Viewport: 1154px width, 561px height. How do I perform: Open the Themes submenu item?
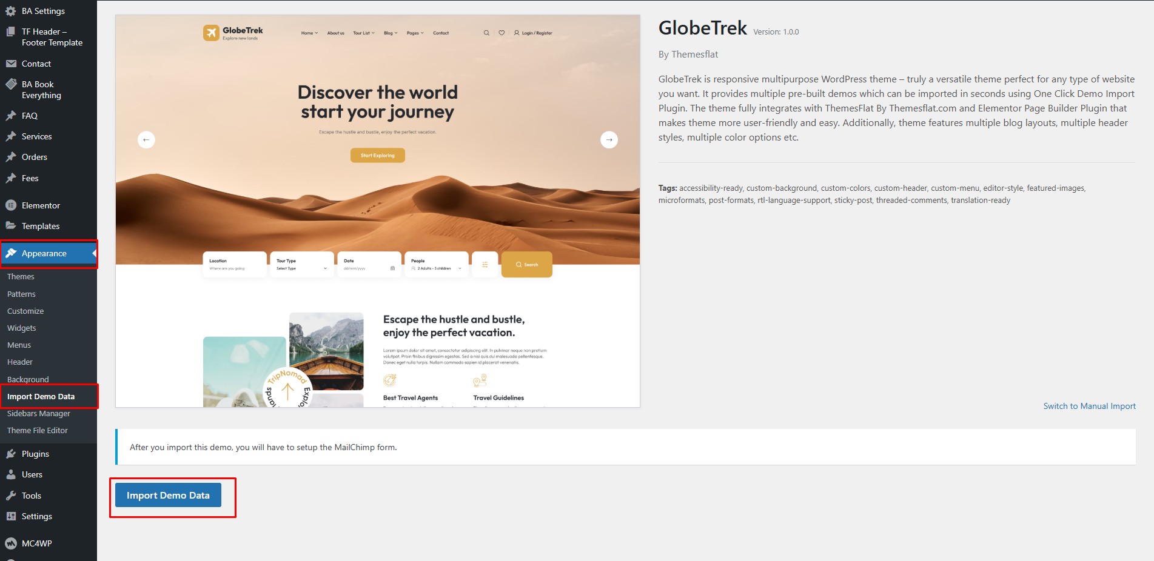pos(21,276)
